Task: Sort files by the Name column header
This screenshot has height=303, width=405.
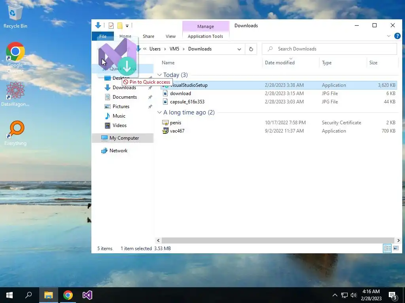Action: point(168,63)
